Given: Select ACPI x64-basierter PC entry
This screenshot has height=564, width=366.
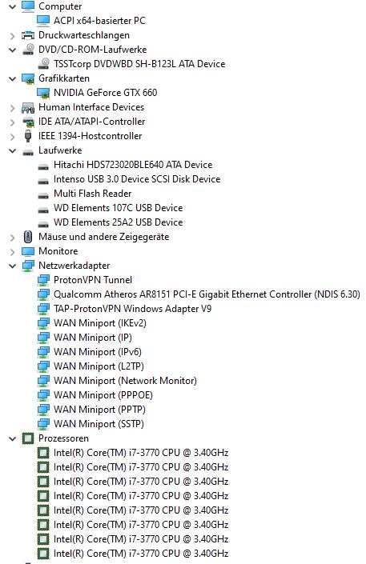Looking at the screenshot, I should [100, 21].
